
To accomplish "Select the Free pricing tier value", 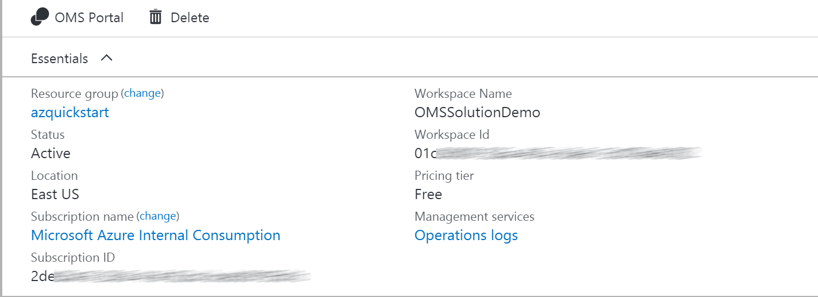I will click(x=428, y=194).
